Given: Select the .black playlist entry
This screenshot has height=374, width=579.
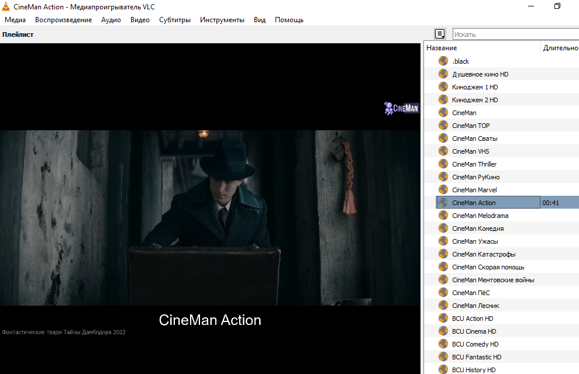Looking at the screenshot, I should pyautogui.click(x=461, y=61).
